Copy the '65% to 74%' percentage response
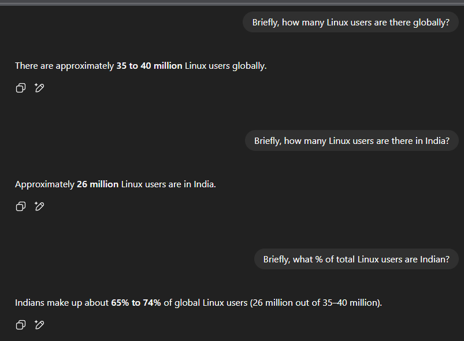The width and height of the screenshot is (464, 341). point(20,325)
